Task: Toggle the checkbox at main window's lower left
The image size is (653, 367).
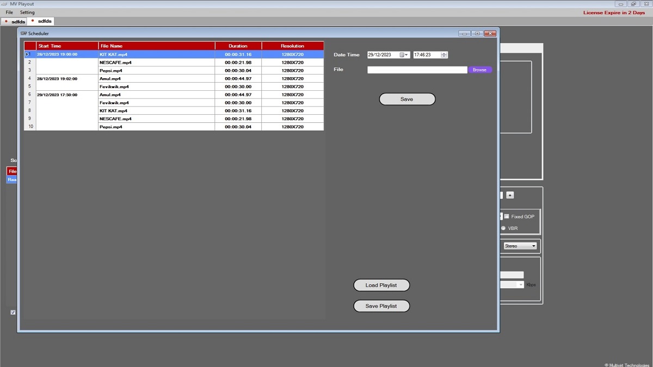Action: pos(13,313)
